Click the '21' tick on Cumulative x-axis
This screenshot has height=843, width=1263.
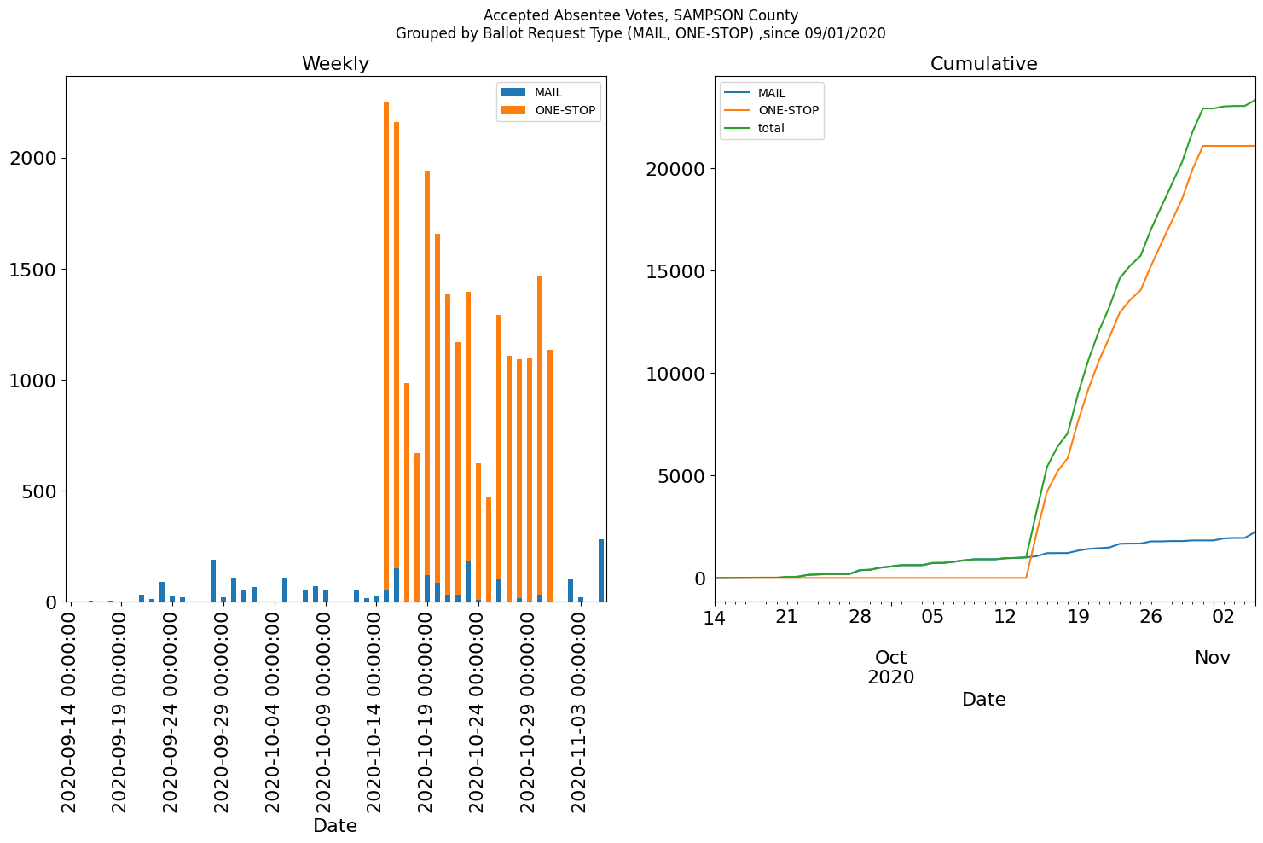pos(786,616)
